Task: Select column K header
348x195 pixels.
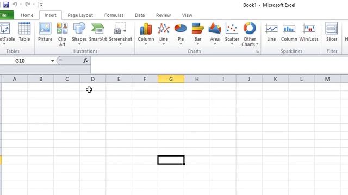Action: (275, 79)
